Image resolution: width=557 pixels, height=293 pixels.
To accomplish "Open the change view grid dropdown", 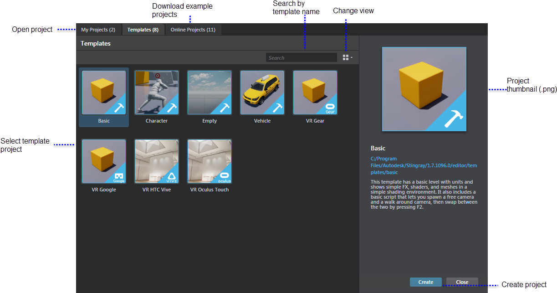I will click(347, 58).
